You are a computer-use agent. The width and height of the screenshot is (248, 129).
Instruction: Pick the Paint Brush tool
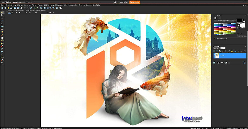coord(2,35)
